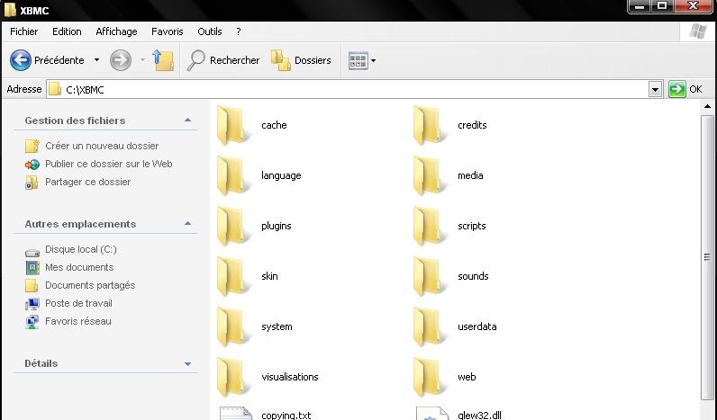The width and height of the screenshot is (717, 420).
Task: Click Créer un nouveau dossier link
Action: pos(102,146)
